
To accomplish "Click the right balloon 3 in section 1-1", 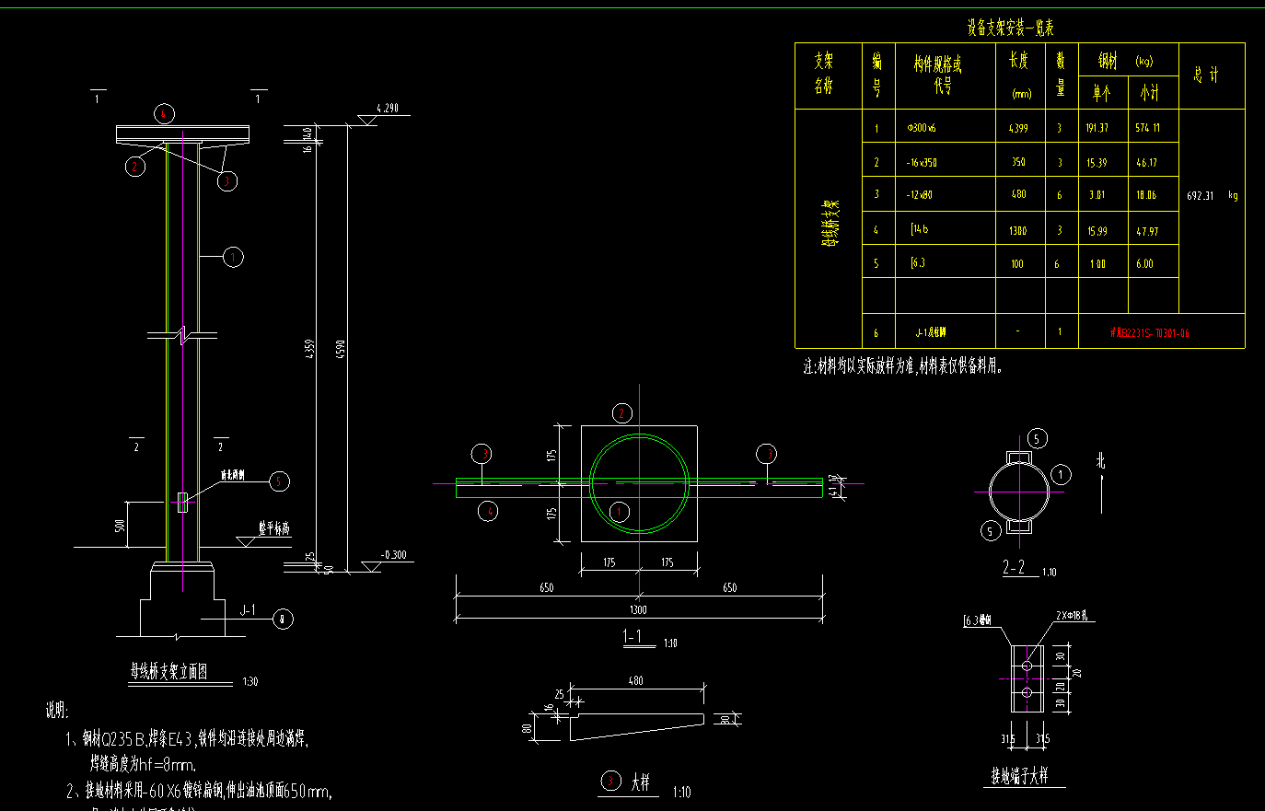I will tap(767, 453).
